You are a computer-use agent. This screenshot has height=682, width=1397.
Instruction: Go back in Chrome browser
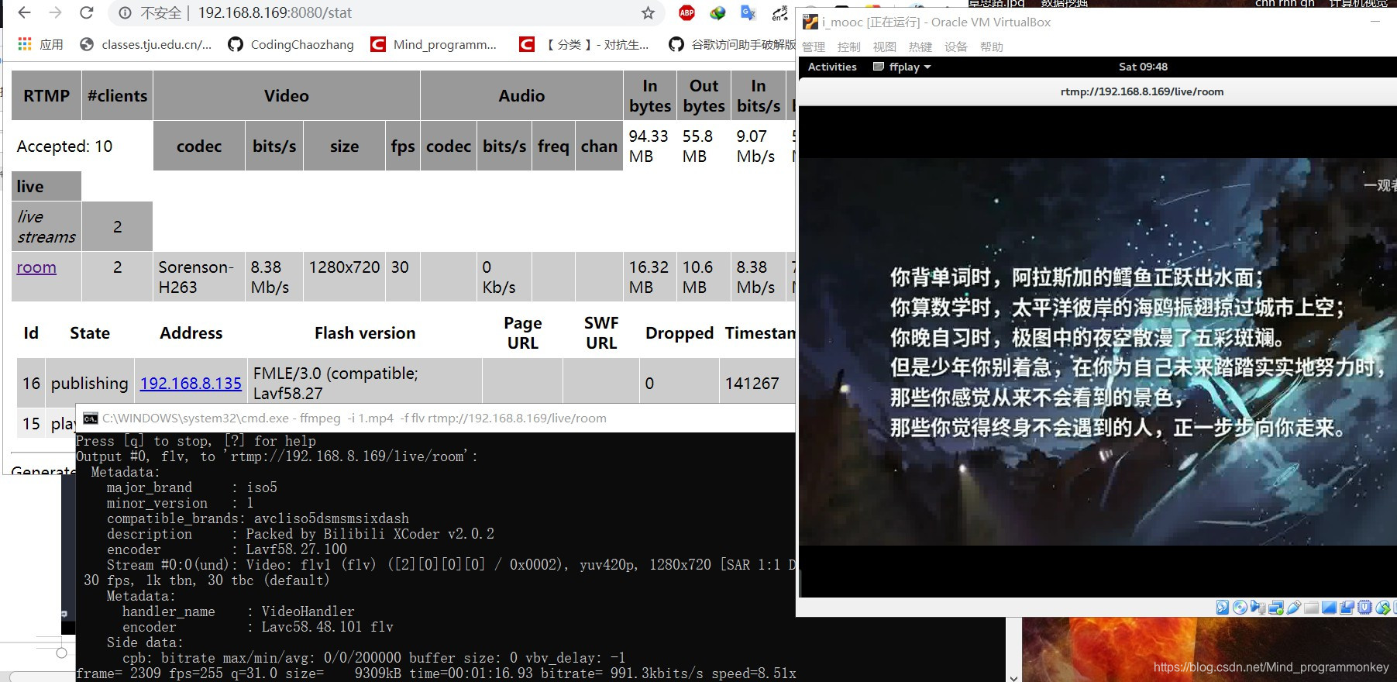[24, 12]
